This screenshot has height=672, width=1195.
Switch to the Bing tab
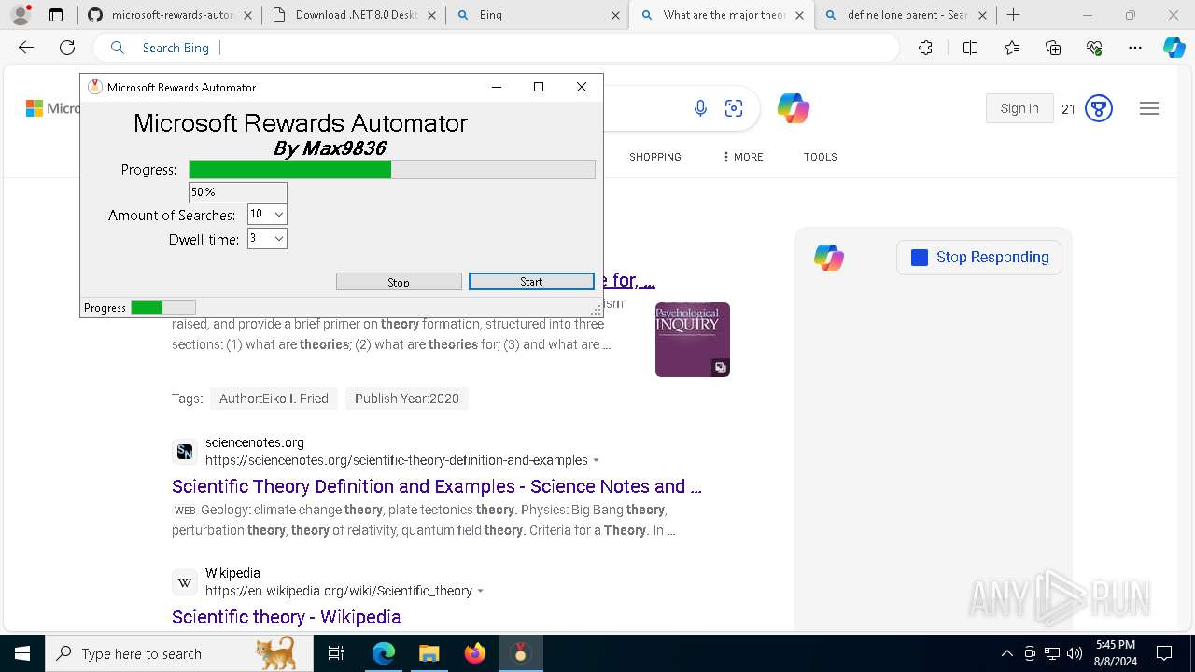pos(536,15)
